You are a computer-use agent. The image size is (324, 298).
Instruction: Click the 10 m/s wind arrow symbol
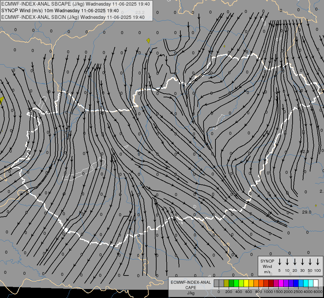[x=287, y=262]
